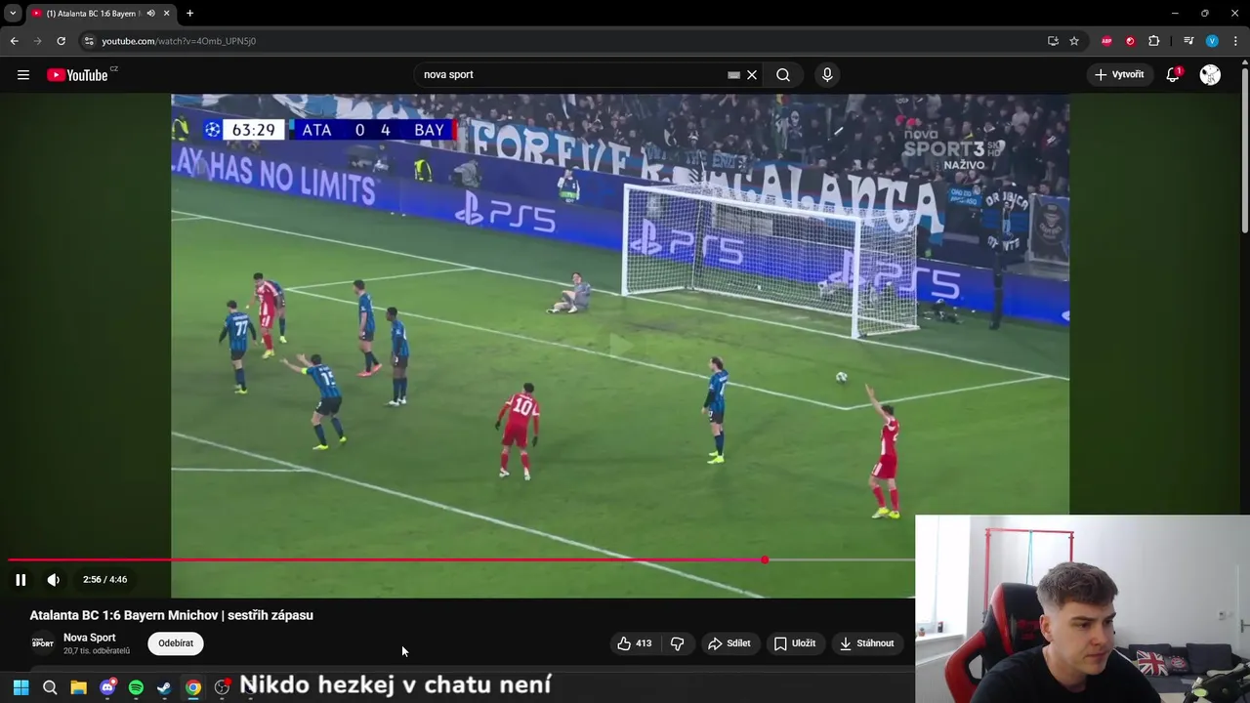Focus the YouTube search field
This screenshot has width=1250, height=703.
(x=571, y=75)
